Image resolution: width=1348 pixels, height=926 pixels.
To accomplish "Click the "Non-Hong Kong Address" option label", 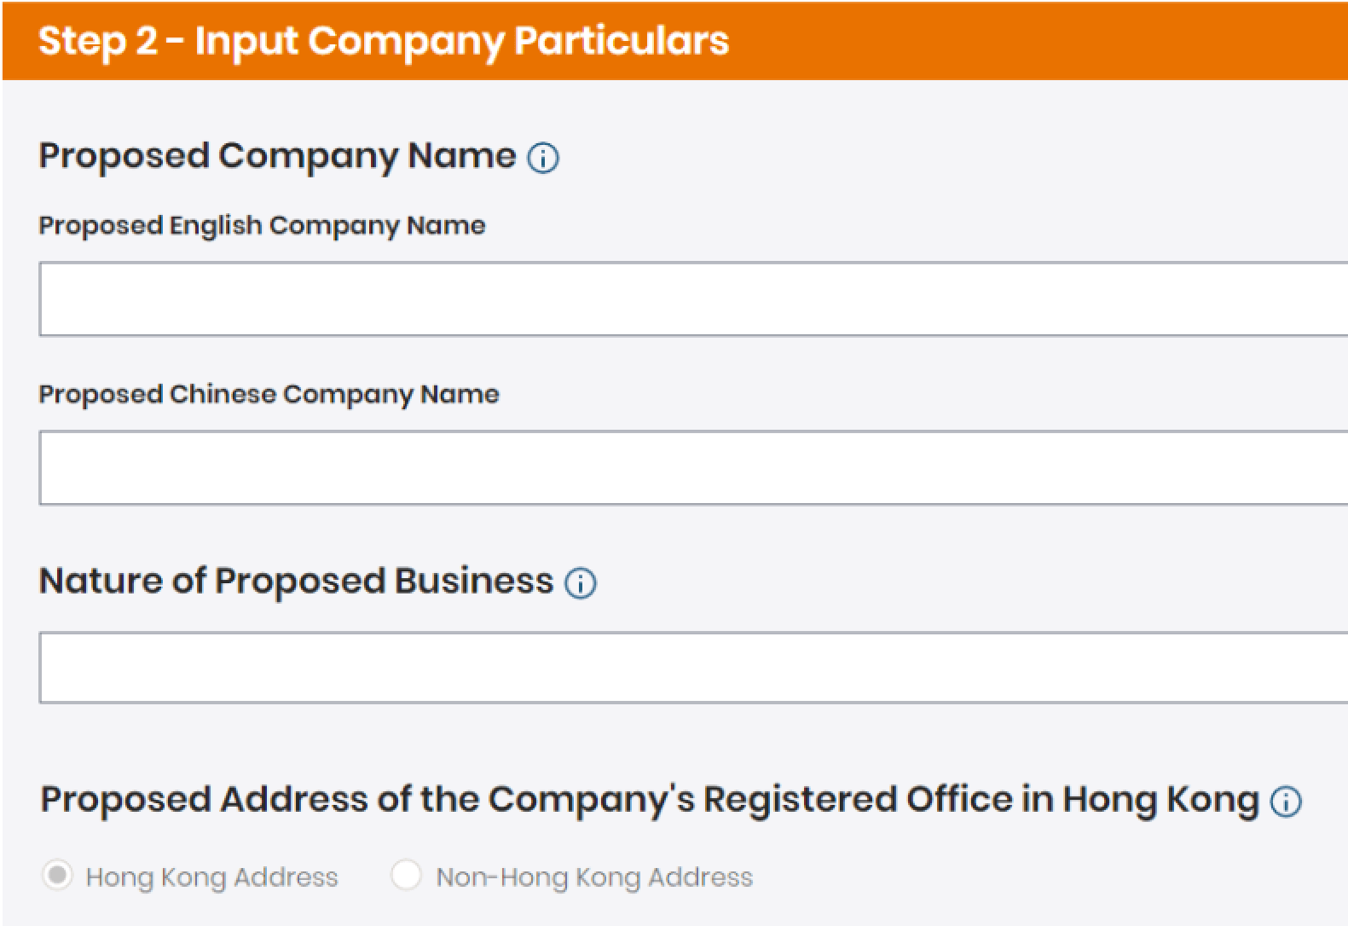I will pos(594,877).
